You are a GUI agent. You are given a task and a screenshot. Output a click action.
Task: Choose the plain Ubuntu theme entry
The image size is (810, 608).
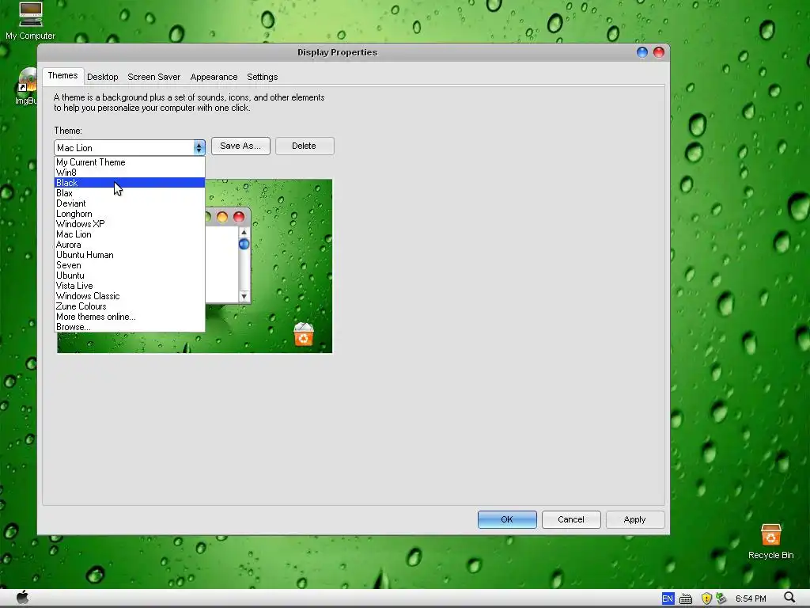click(130, 275)
